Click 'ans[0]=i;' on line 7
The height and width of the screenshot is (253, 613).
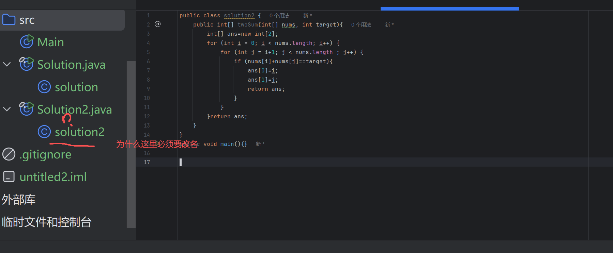263,71
